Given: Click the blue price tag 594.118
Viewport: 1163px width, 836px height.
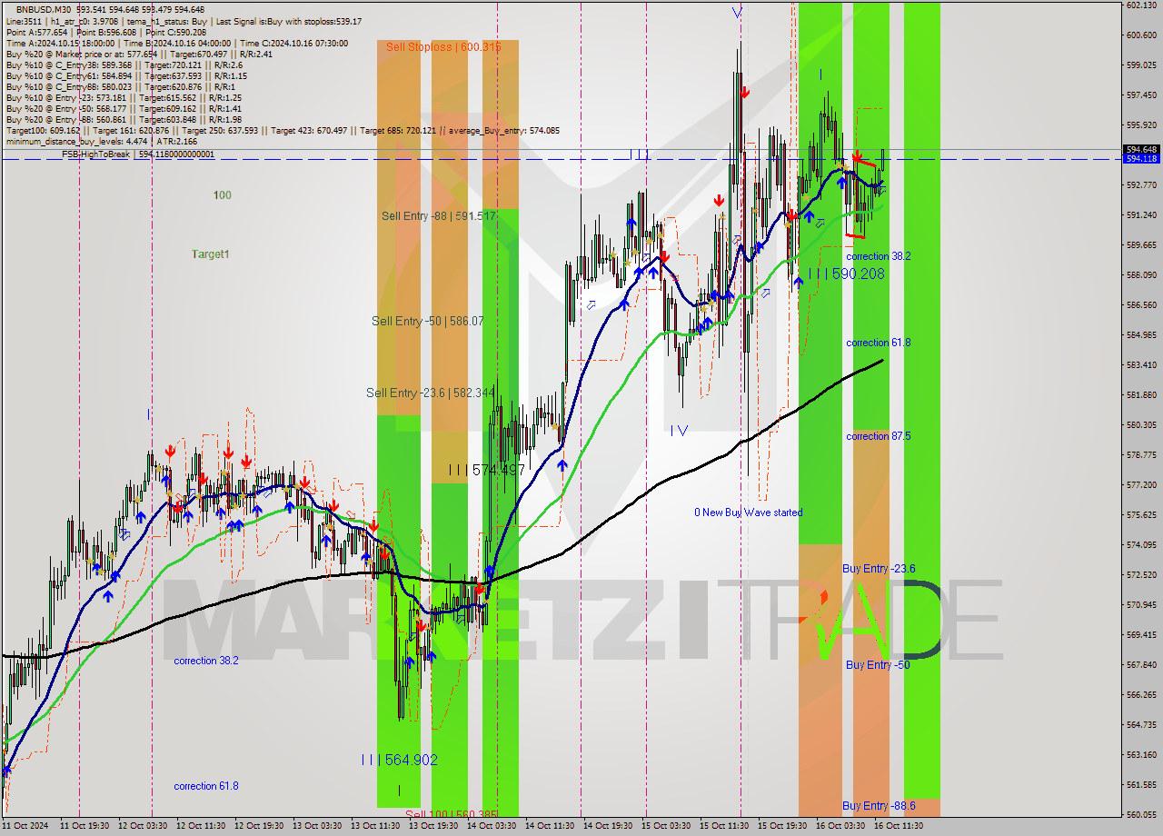Looking at the screenshot, I should [1141, 159].
